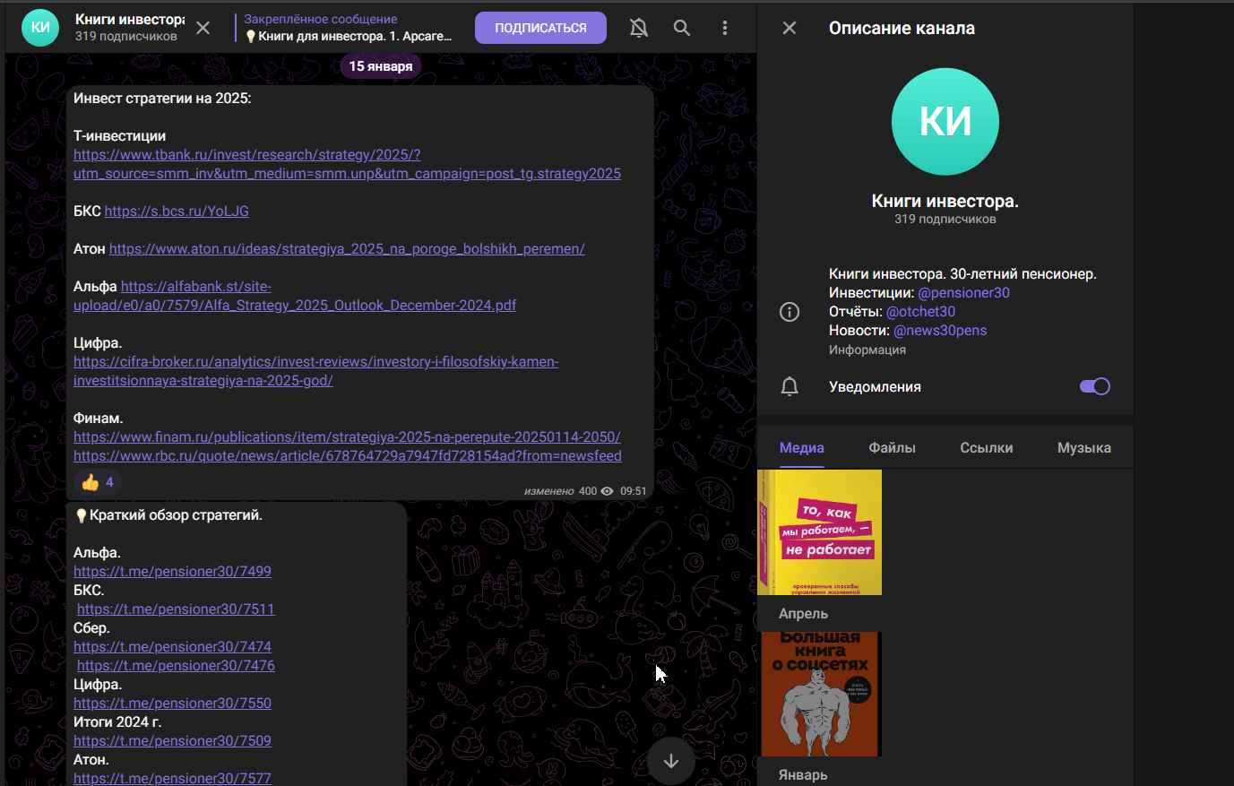
Task: Click the 319 подписчиков count under profile name
Action: (945, 219)
